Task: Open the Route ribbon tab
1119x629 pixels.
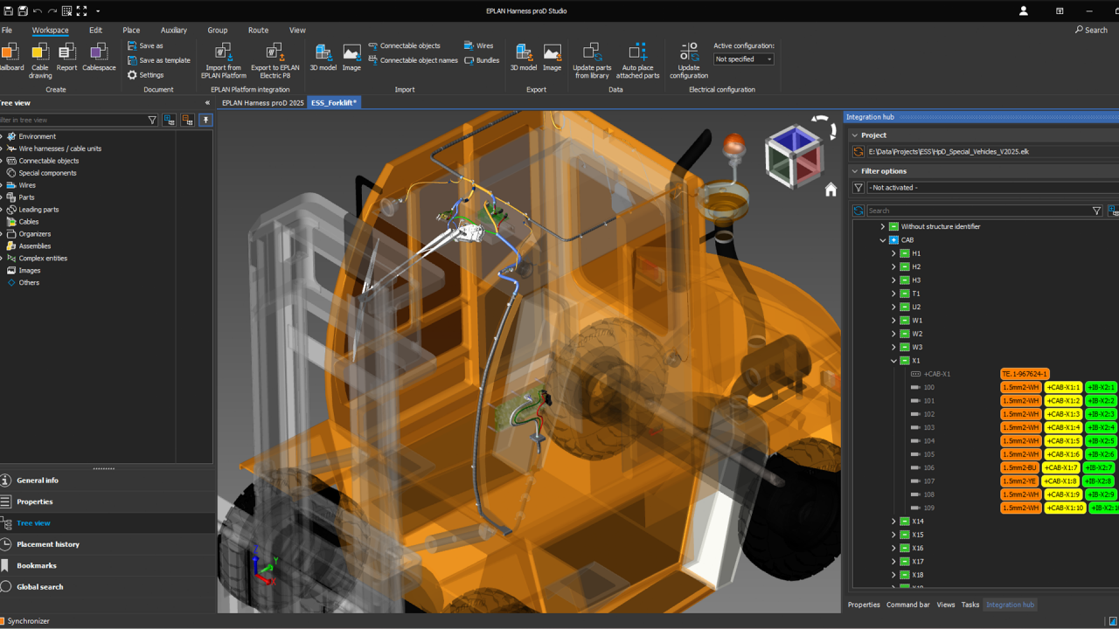Action: 258,30
